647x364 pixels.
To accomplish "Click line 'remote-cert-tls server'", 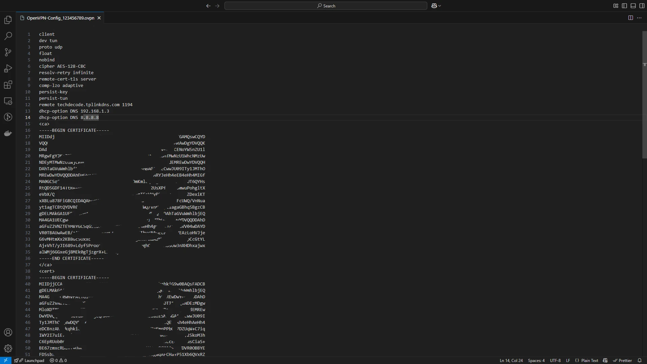I will click(68, 79).
